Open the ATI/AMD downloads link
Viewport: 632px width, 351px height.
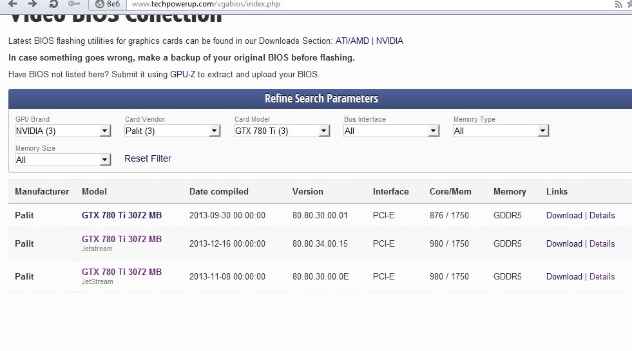[352, 41]
